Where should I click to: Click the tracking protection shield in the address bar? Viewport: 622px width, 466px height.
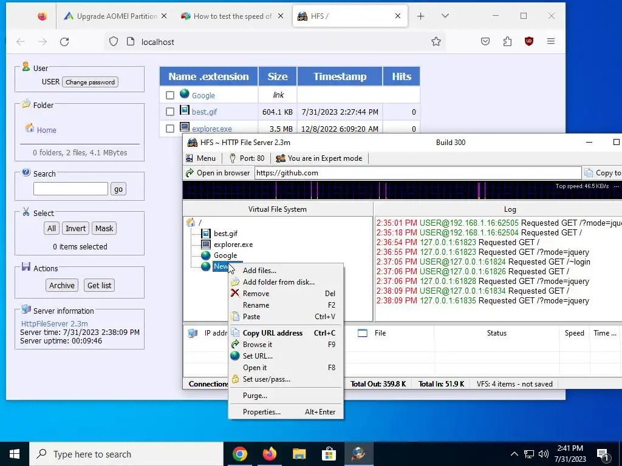[114, 42]
